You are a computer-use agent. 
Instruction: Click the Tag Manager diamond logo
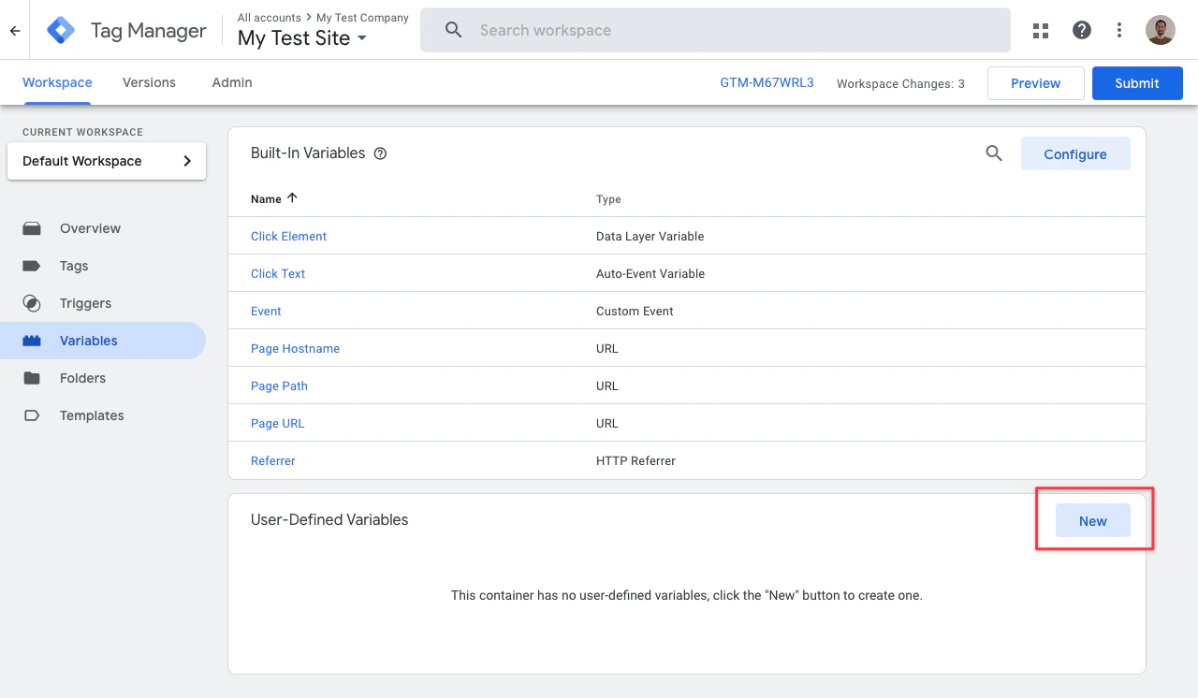coord(59,30)
